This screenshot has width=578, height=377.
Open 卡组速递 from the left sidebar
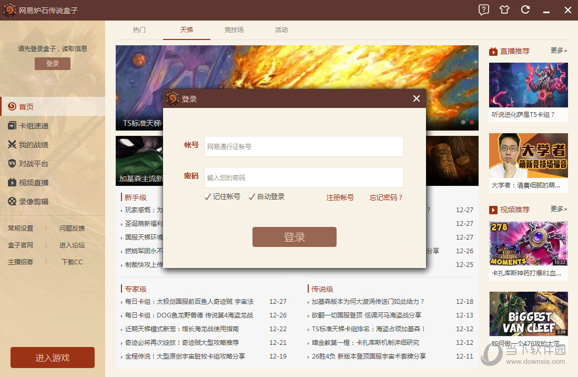(33, 125)
